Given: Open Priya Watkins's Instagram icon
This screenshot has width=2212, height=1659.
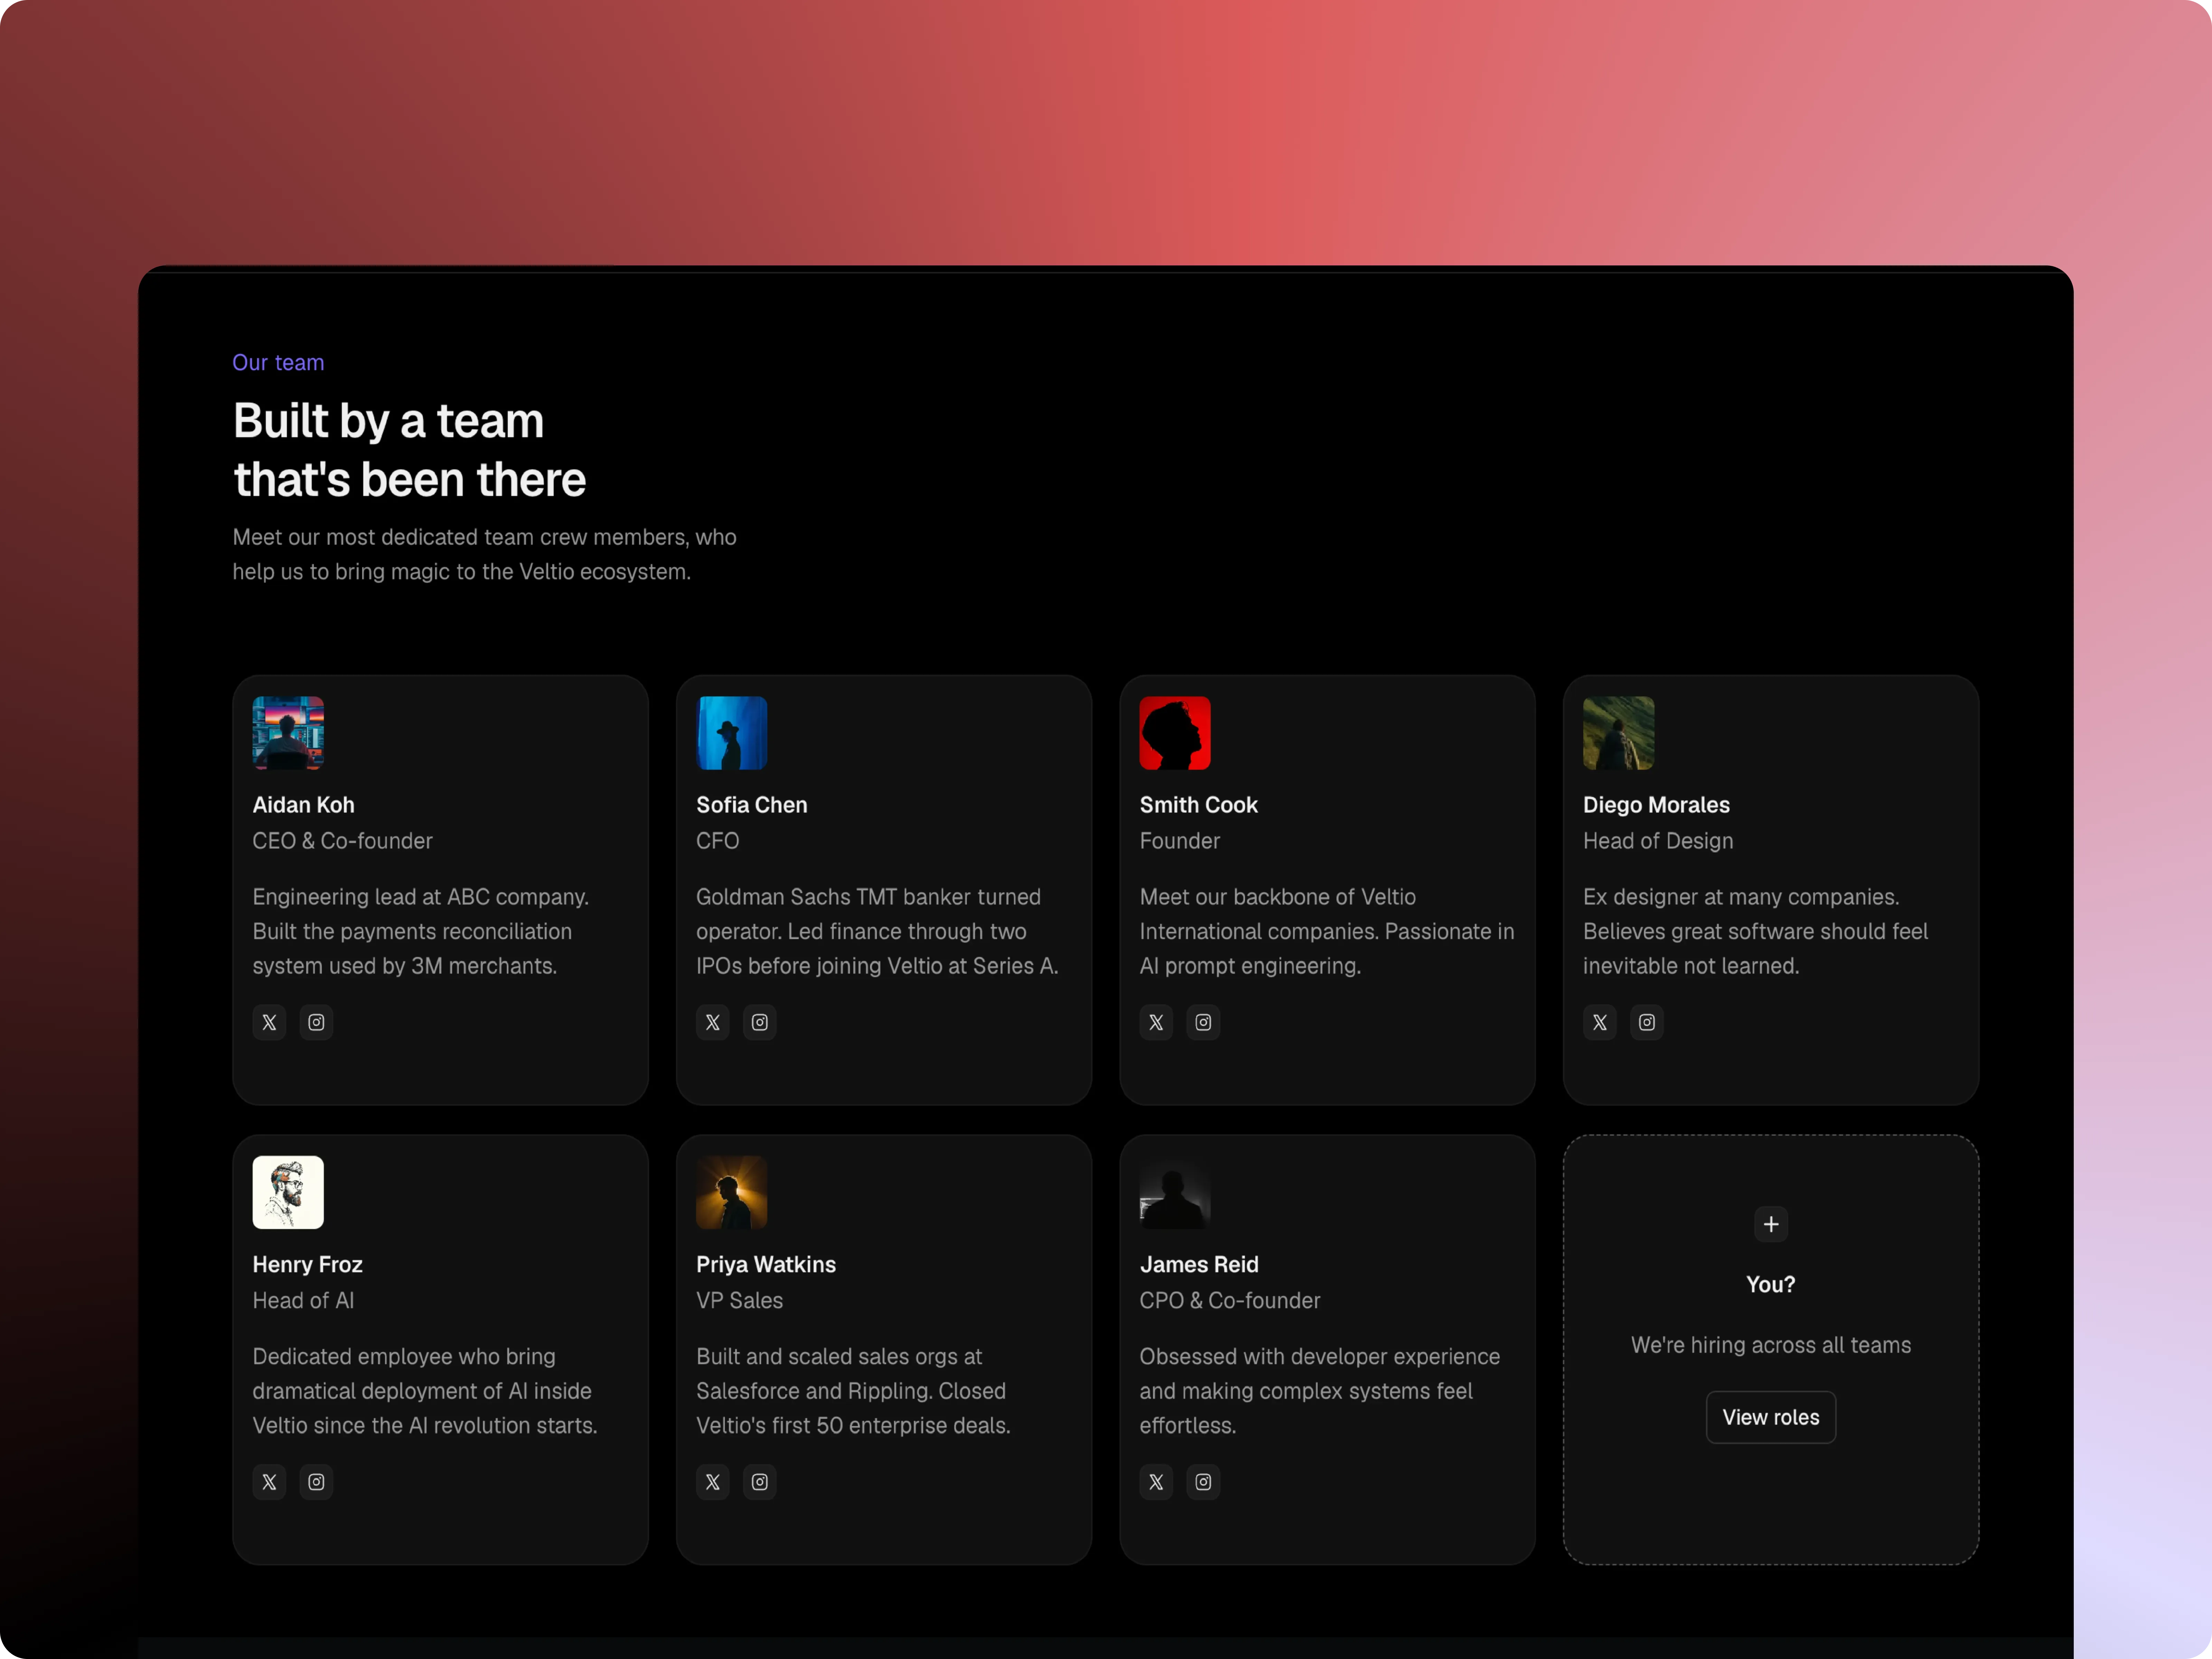Looking at the screenshot, I should [760, 1482].
